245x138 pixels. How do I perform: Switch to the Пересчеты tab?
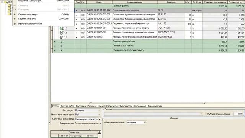112,106
